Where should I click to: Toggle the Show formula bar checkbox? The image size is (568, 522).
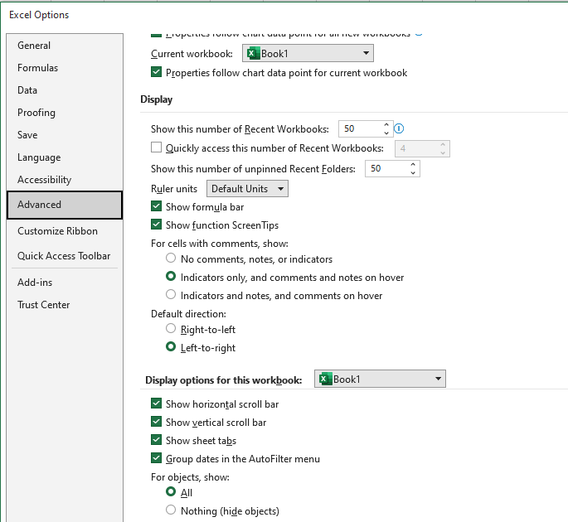pyautogui.click(x=156, y=206)
